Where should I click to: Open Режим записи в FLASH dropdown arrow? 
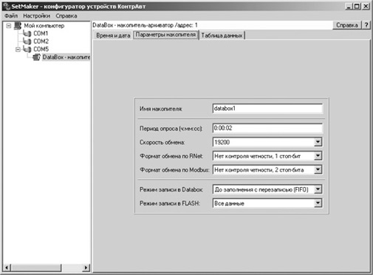click(318, 203)
